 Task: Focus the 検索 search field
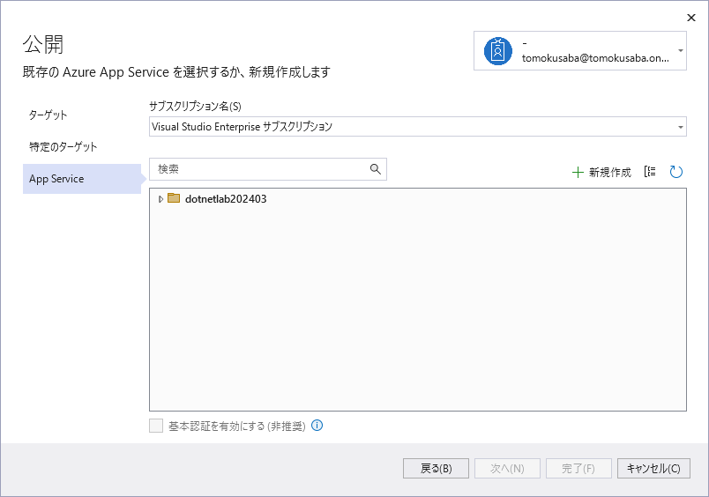(x=268, y=169)
